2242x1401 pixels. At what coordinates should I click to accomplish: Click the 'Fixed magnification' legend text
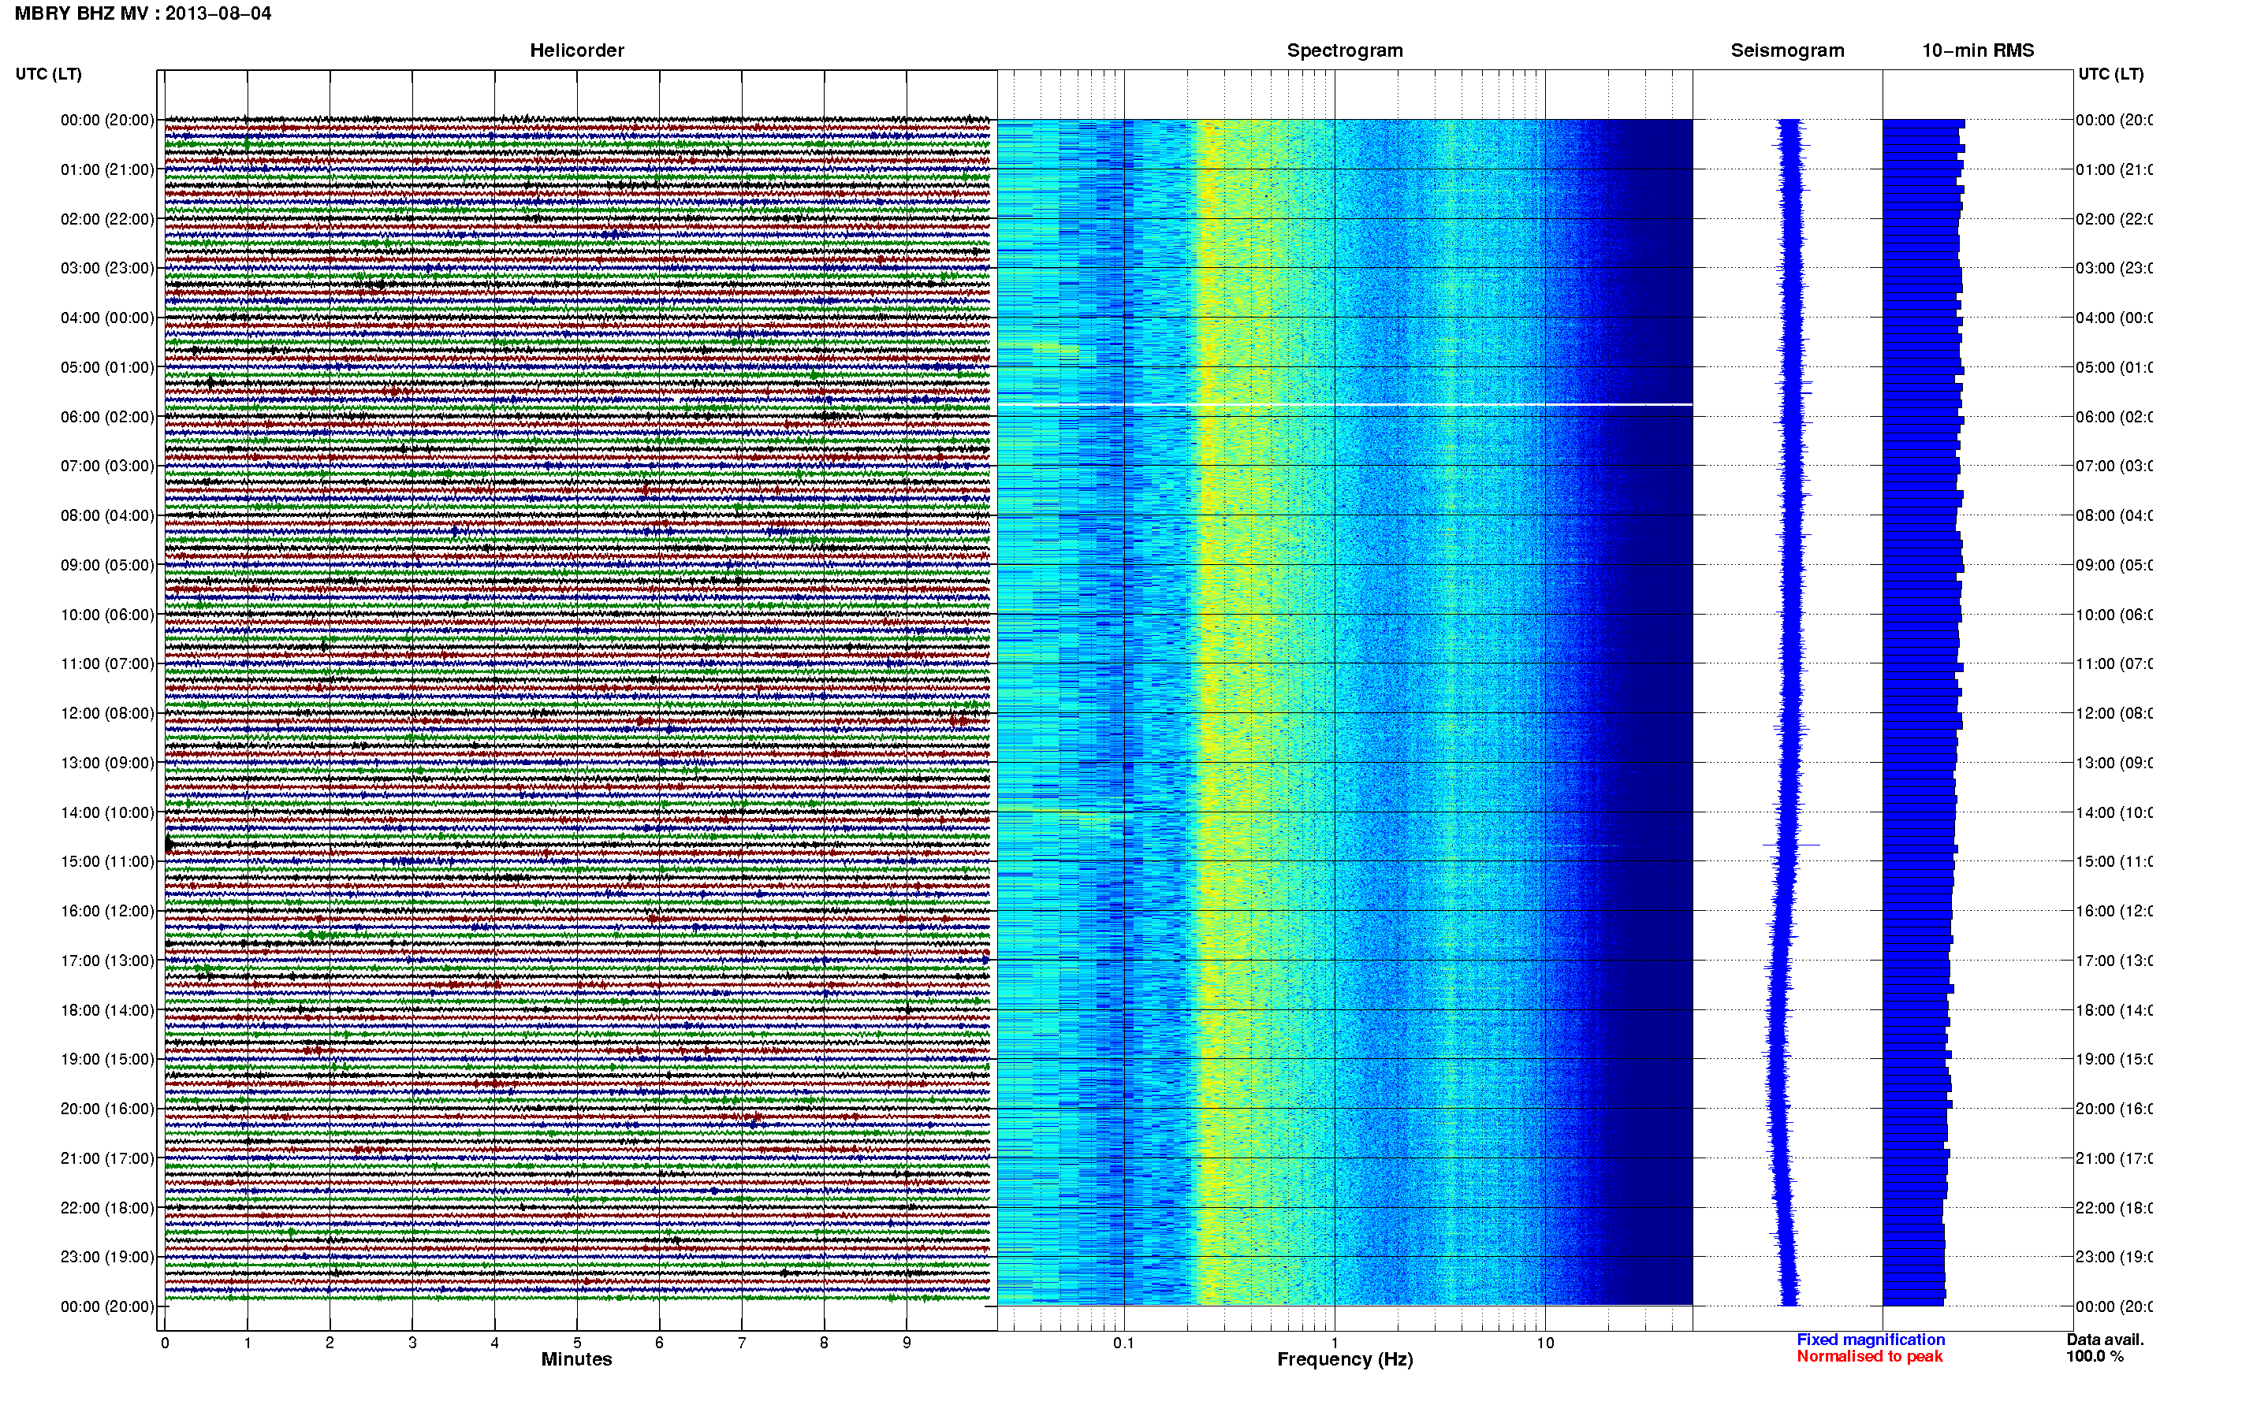point(1871,1340)
